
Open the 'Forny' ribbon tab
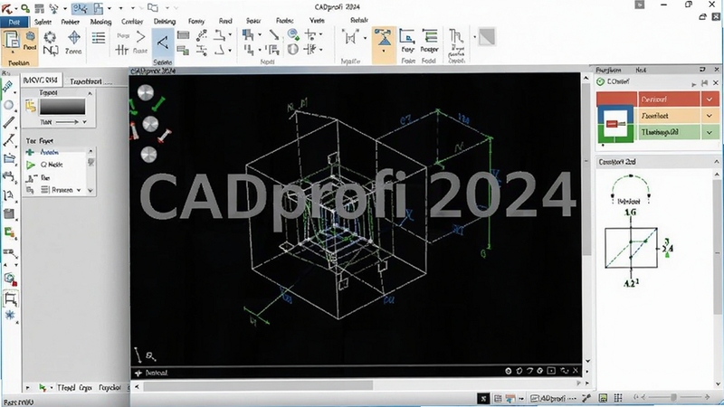196,21
